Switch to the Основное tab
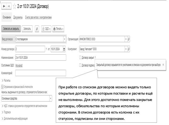This screenshot has height=125, width=169. point(7,17)
